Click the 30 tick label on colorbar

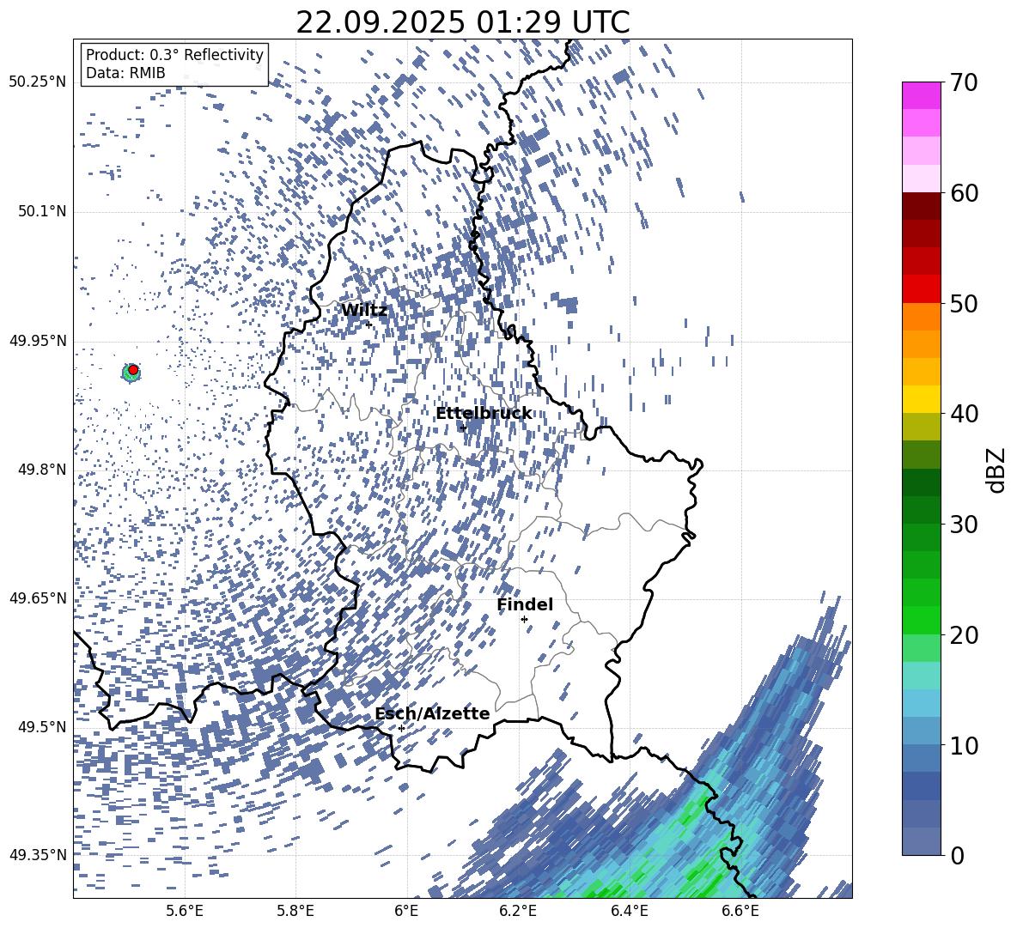(964, 525)
